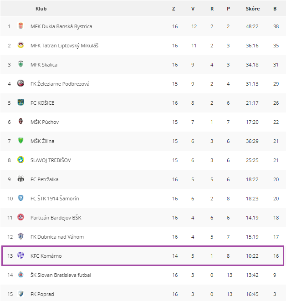Screen dimensions: 286x301
Task: Click the MFK Dukla Banská Bystrica club logo
Action: click(x=20, y=26)
